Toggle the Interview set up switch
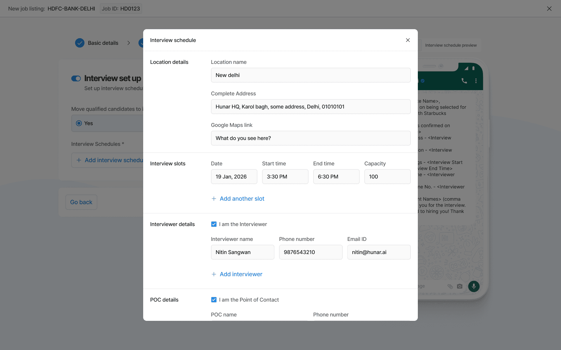 [x=76, y=78]
